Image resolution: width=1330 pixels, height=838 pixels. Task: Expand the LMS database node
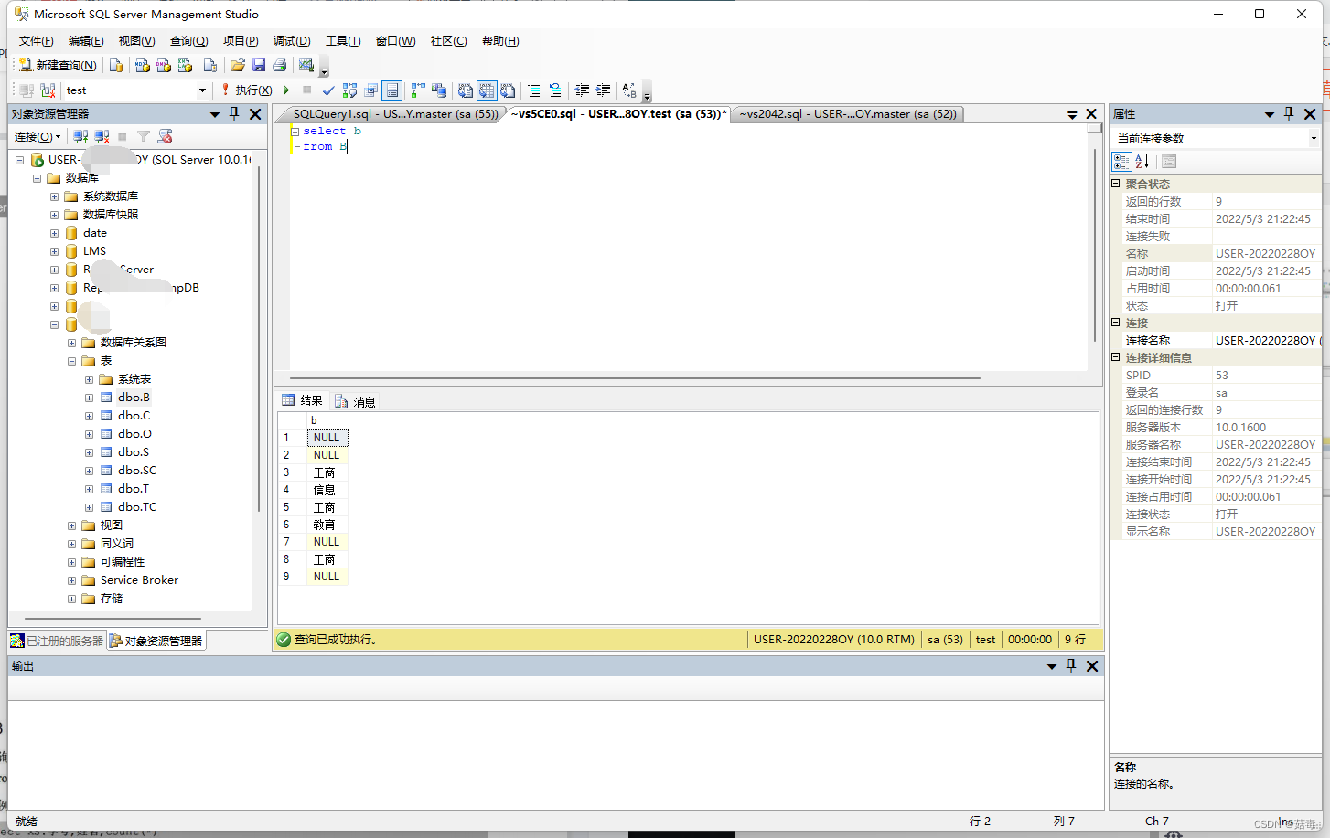tap(54, 251)
